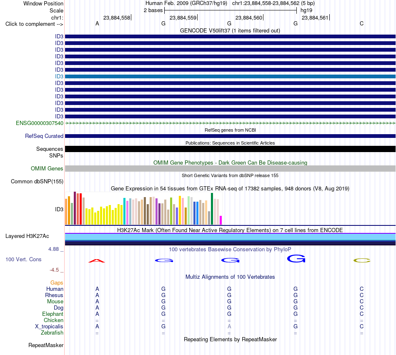Click the "100 Vert. Cons" label
The height and width of the screenshot is (355, 396).
pyautogui.click(x=23, y=259)
